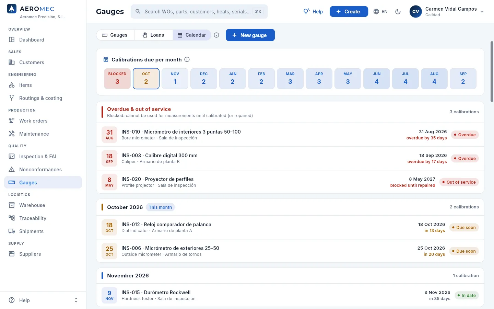The image size is (494, 309).
Task: Click the New gauge button
Action: point(250,35)
